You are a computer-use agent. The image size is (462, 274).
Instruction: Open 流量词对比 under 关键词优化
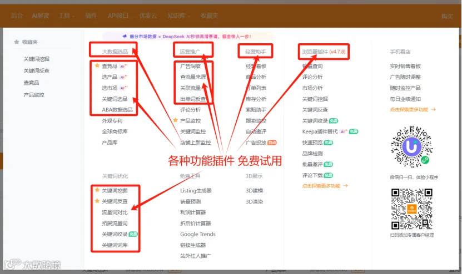(x=115, y=212)
